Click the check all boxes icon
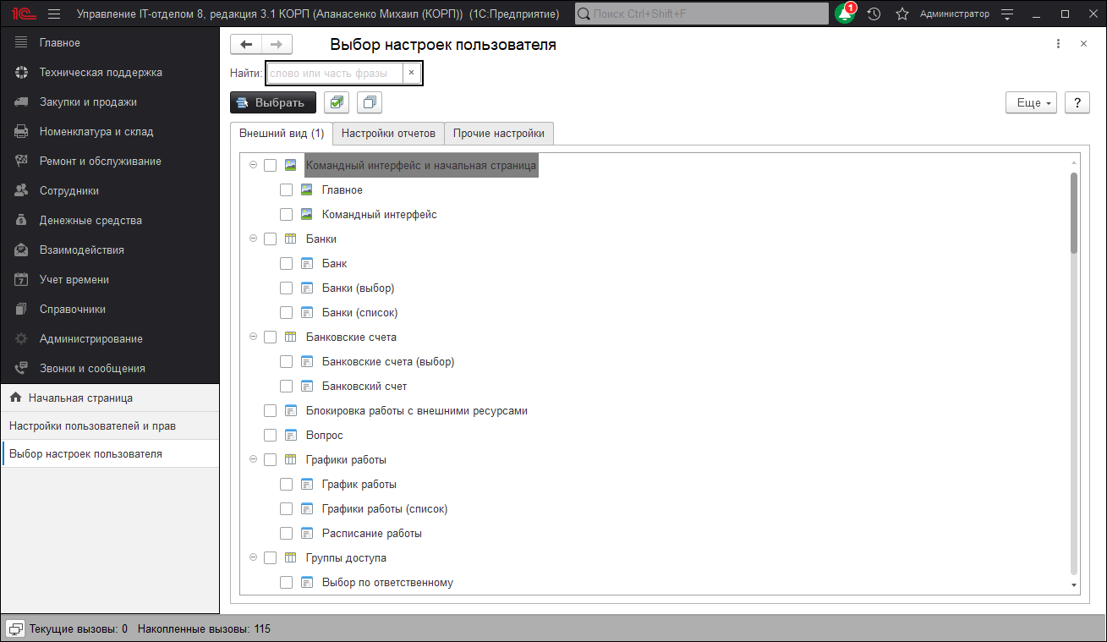Screen dimensions: 1107x642 click(x=336, y=102)
